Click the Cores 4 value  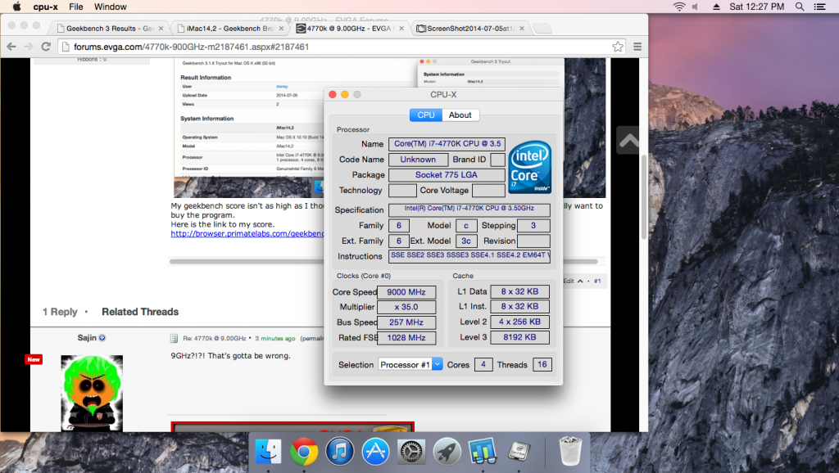pos(483,364)
